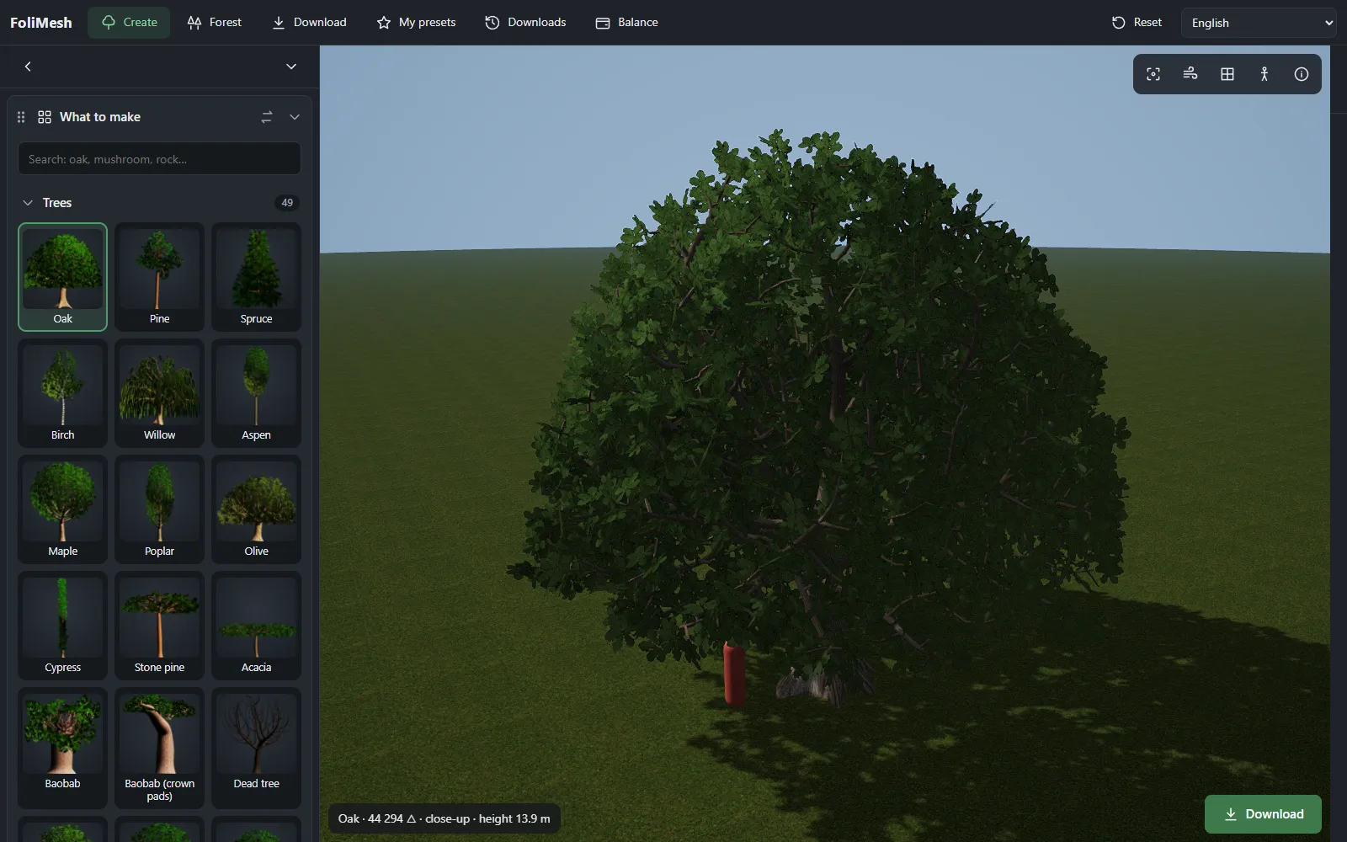Expand the sidebar header dropdown chevron
The width and height of the screenshot is (1347, 842).
(291, 67)
